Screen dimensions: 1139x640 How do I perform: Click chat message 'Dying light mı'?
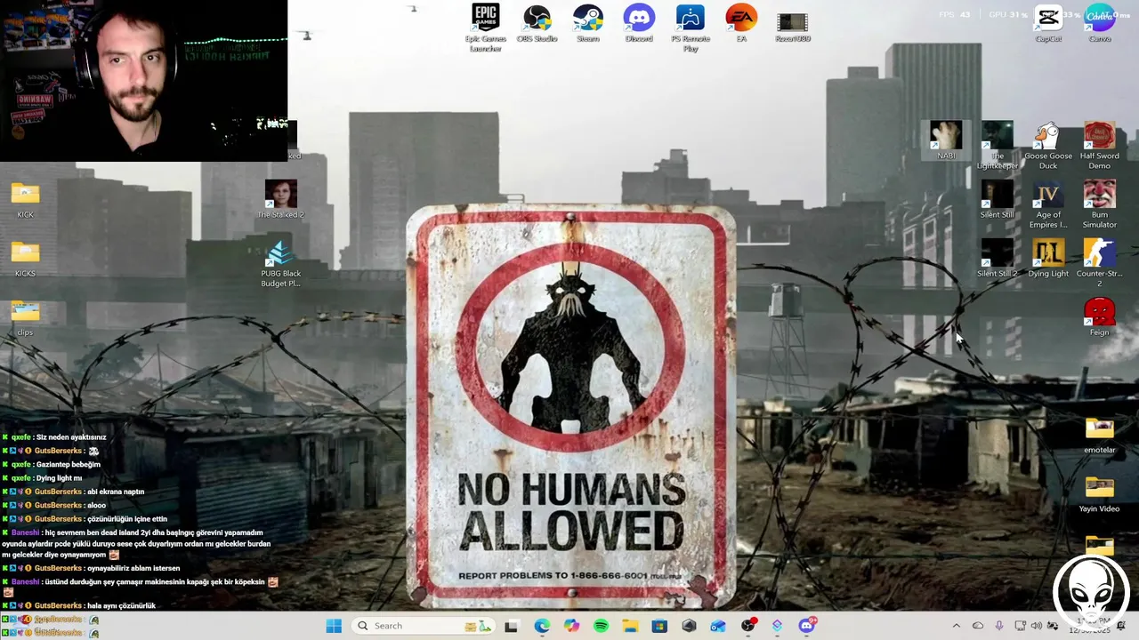click(x=59, y=478)
